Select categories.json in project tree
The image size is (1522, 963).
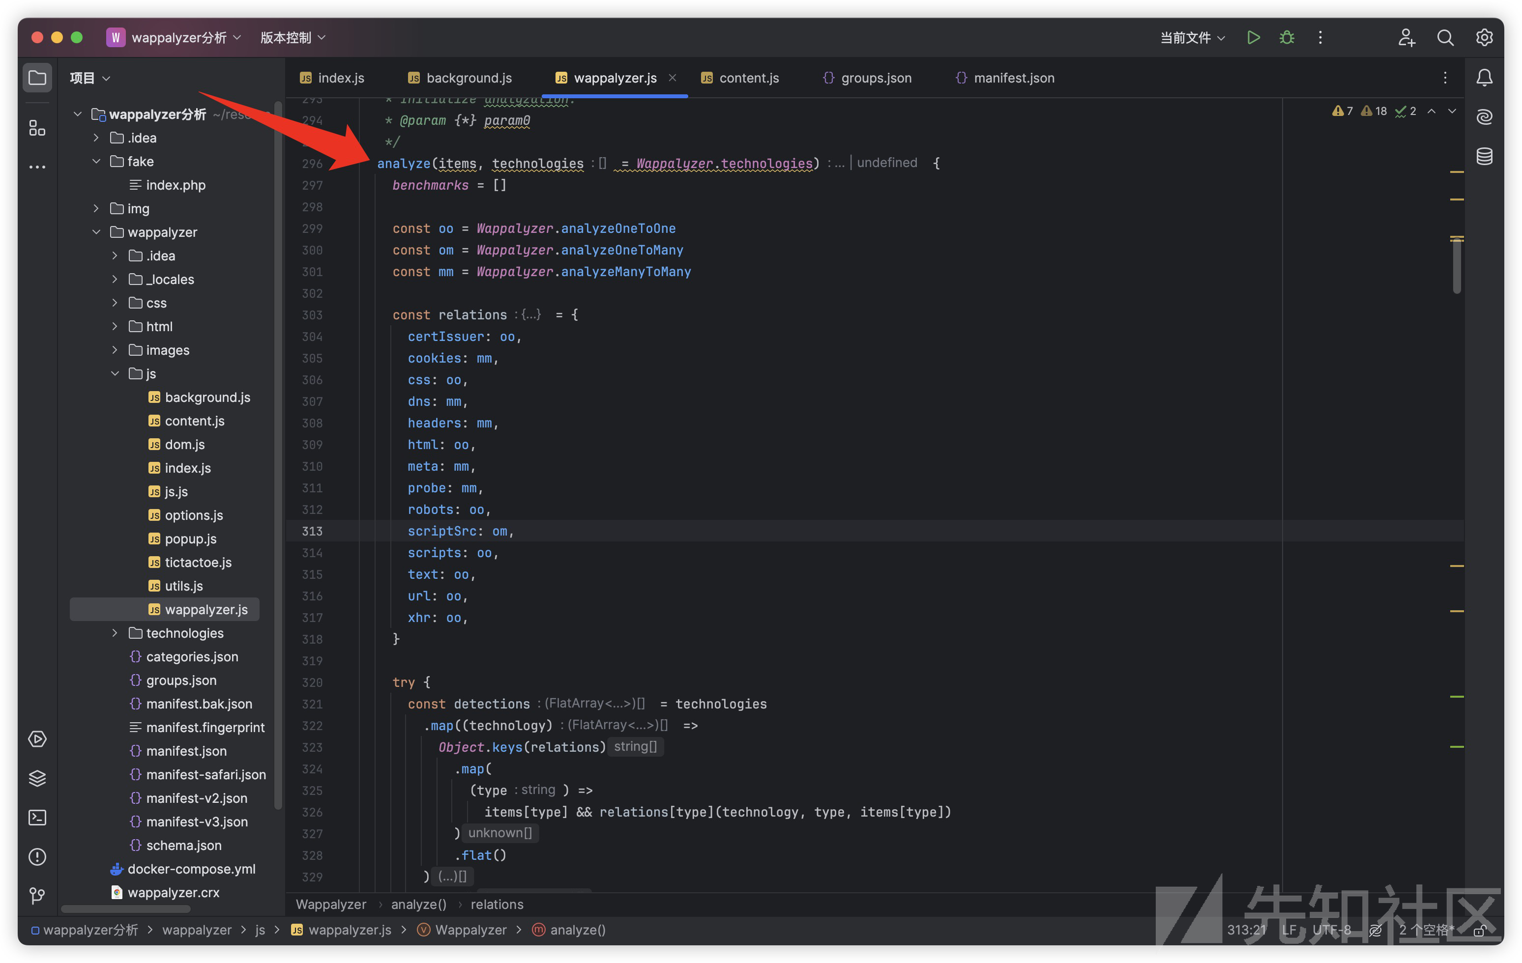184,657
